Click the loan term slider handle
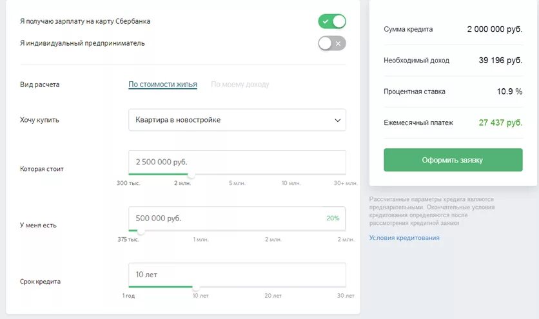The height and width of the screenshot is (319, 539). tap(195, 287)
